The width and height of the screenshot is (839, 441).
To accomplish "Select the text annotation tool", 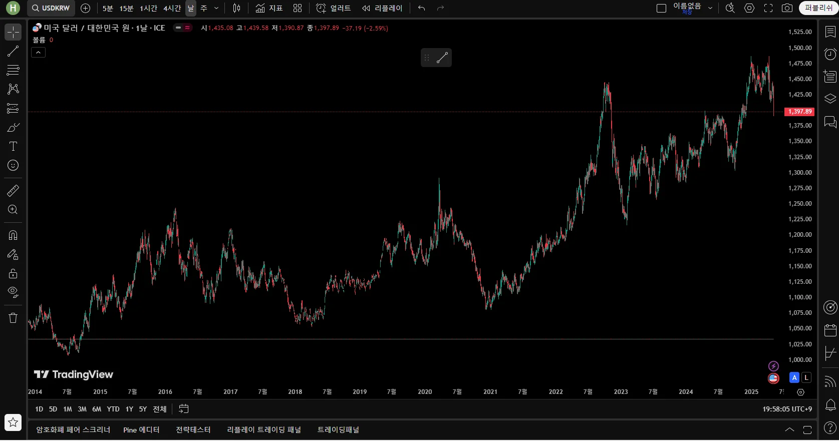I will click(13, 146).
